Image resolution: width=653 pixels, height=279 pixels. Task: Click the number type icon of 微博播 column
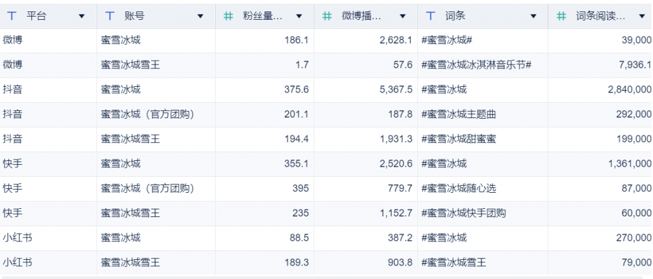[327, 16]
